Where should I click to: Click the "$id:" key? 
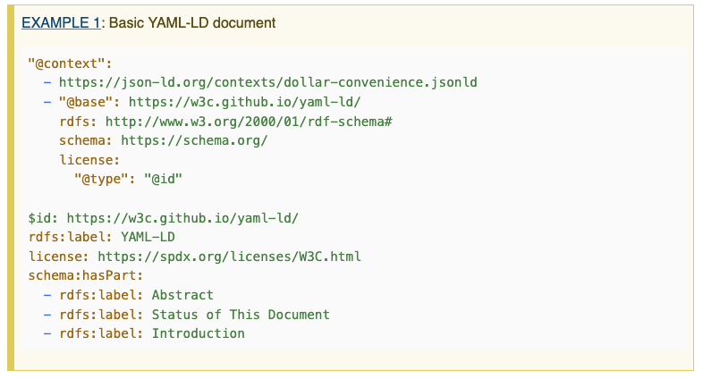coord(44,217)
